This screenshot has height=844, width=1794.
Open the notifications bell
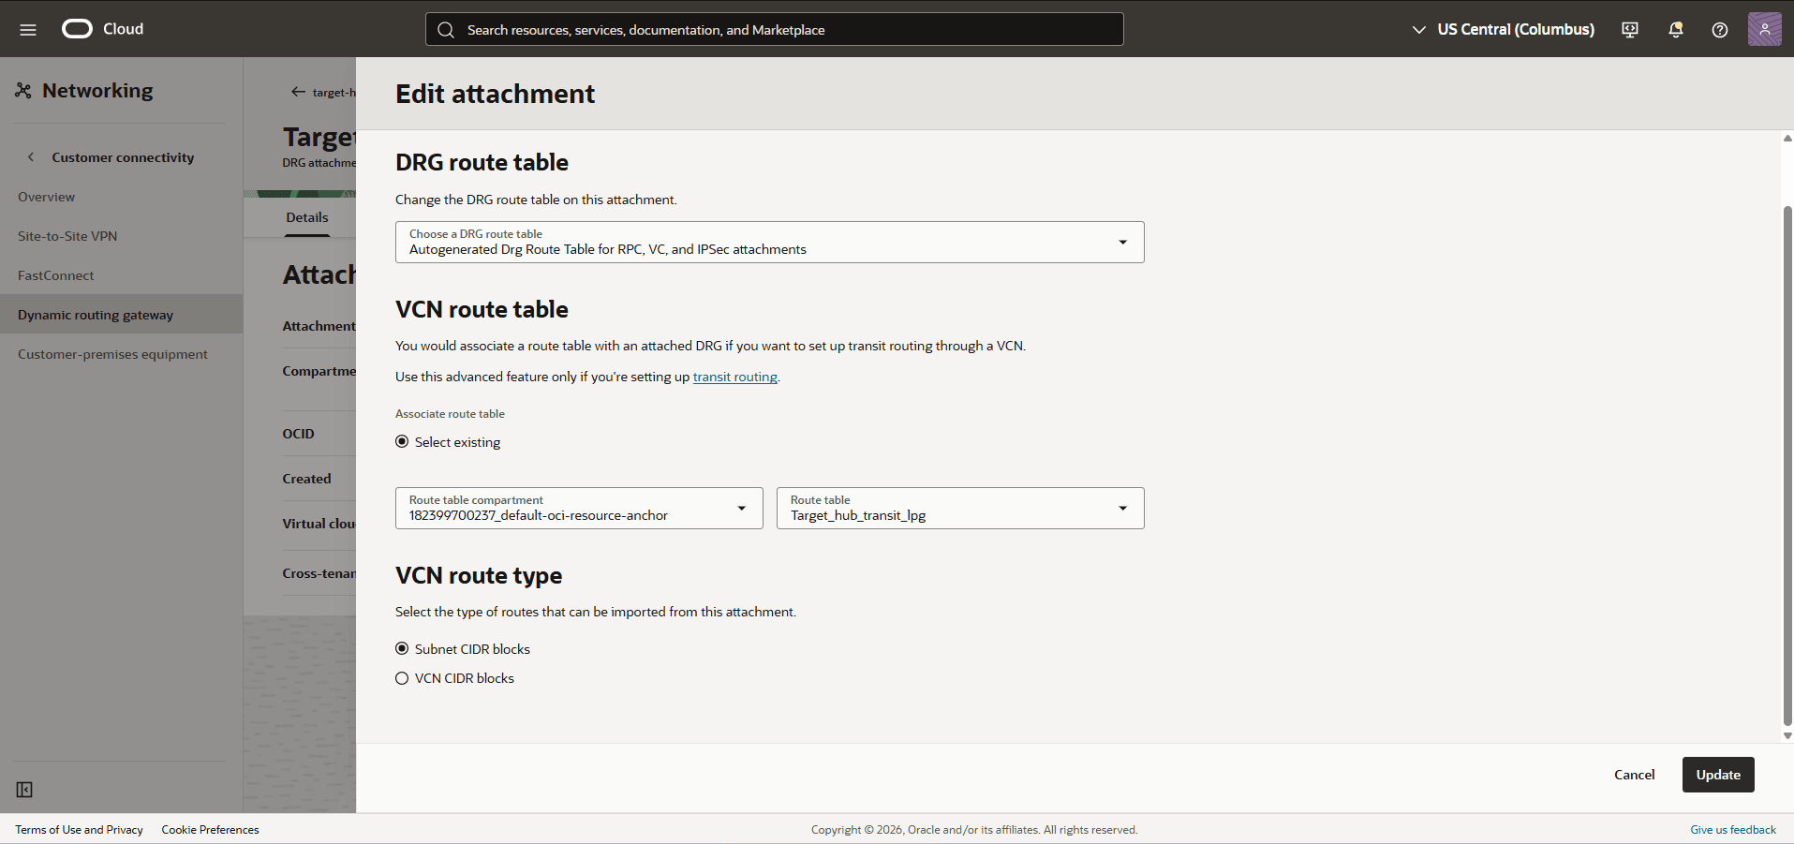click(1676, 29)
